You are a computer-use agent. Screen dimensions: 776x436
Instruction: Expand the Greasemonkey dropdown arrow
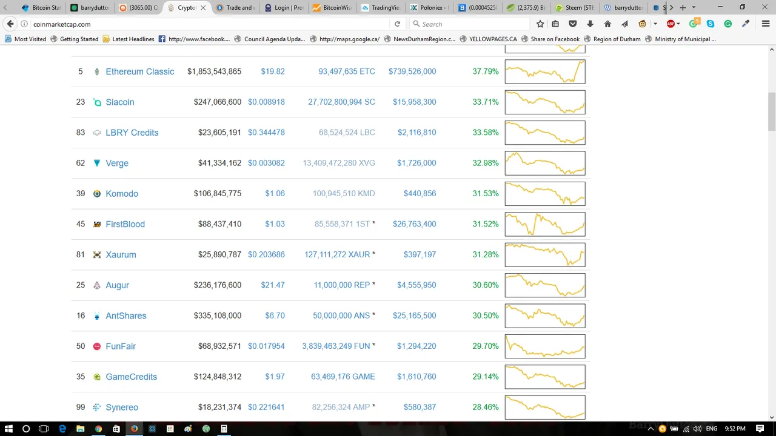click(655, 24)
